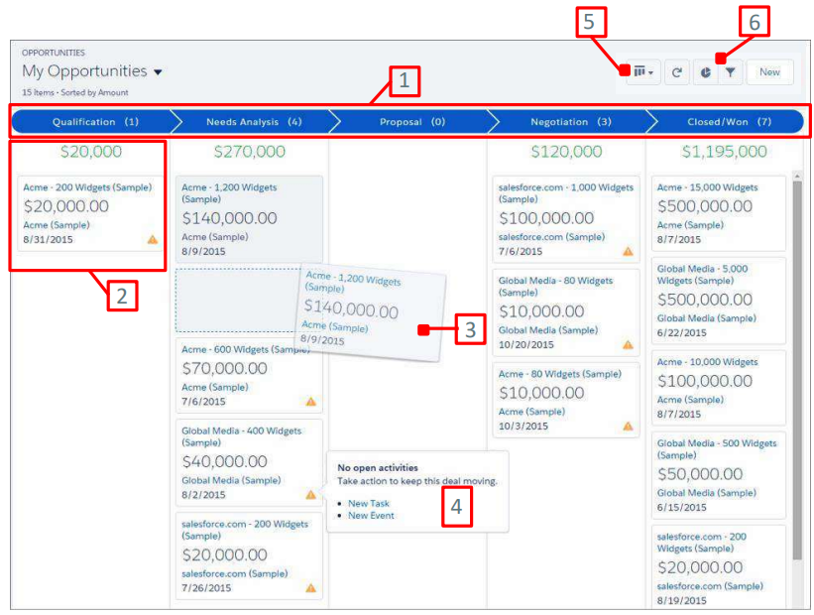
Task: Click warning icon on Global Media 80 Widgets card
Action: point(628,344)
